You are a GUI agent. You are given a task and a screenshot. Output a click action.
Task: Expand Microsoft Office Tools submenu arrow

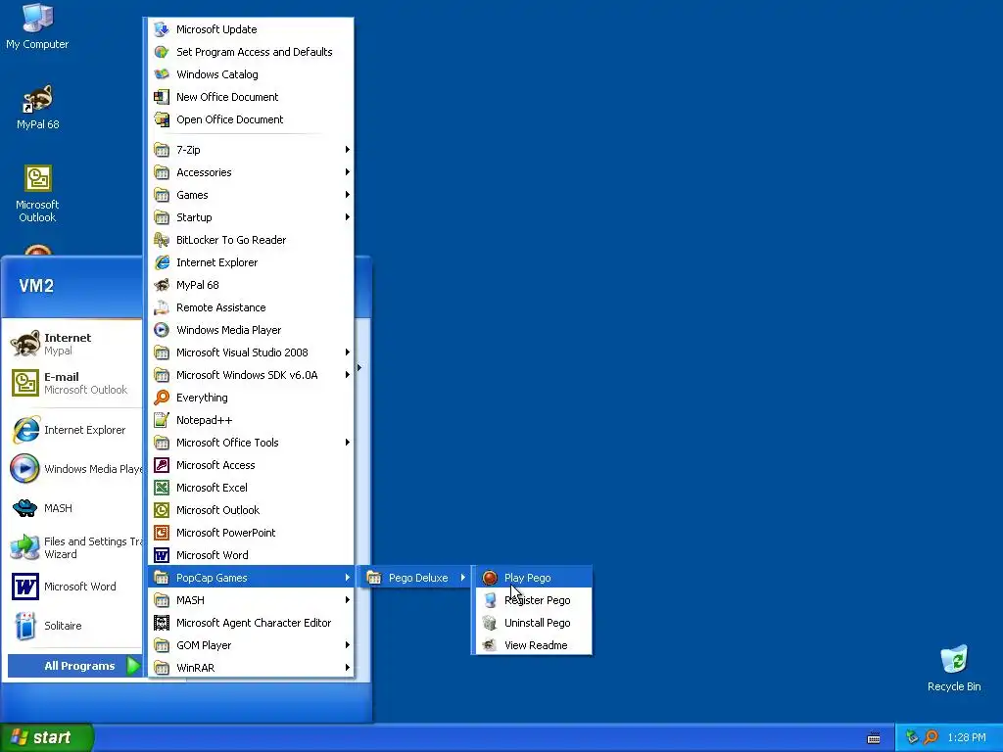348,443
